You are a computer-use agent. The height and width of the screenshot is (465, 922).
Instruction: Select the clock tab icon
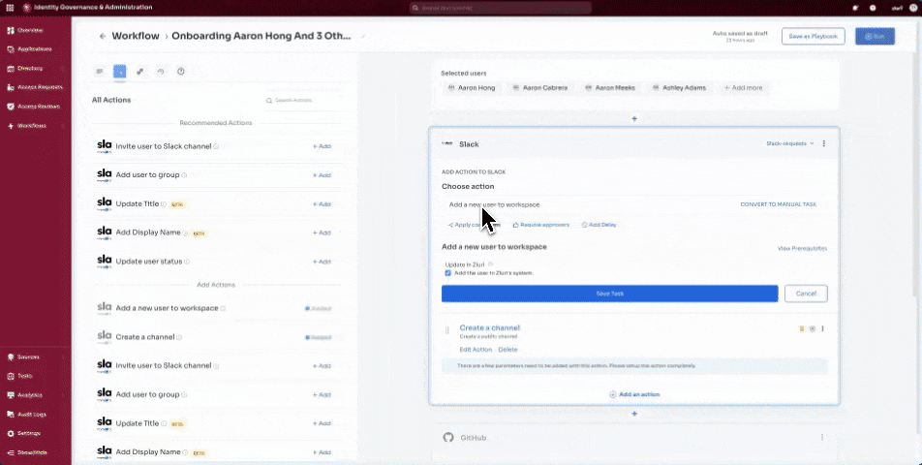[181, 71]
